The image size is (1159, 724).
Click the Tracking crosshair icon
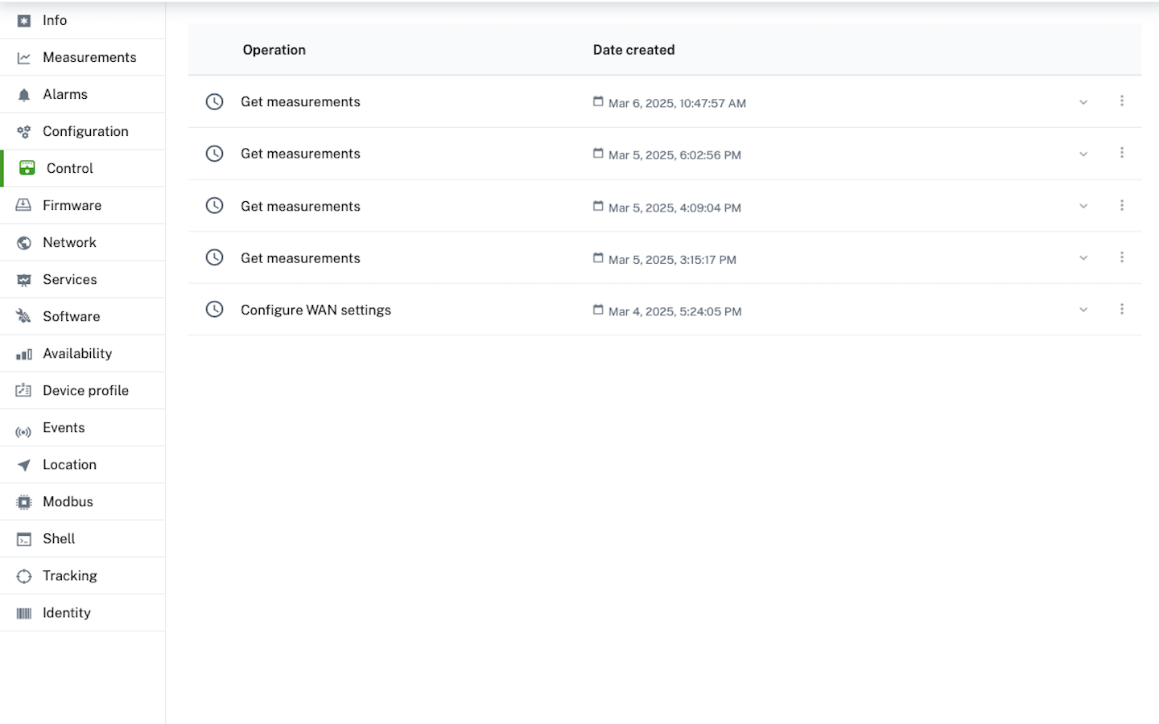pos(24,576)
